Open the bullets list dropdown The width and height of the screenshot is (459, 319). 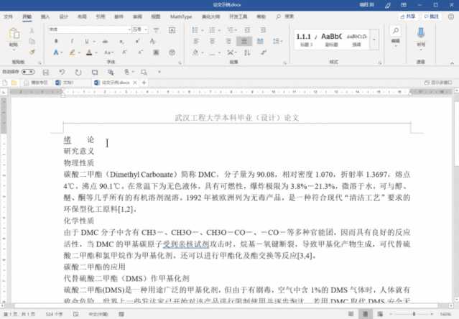(x=203, y=30)
